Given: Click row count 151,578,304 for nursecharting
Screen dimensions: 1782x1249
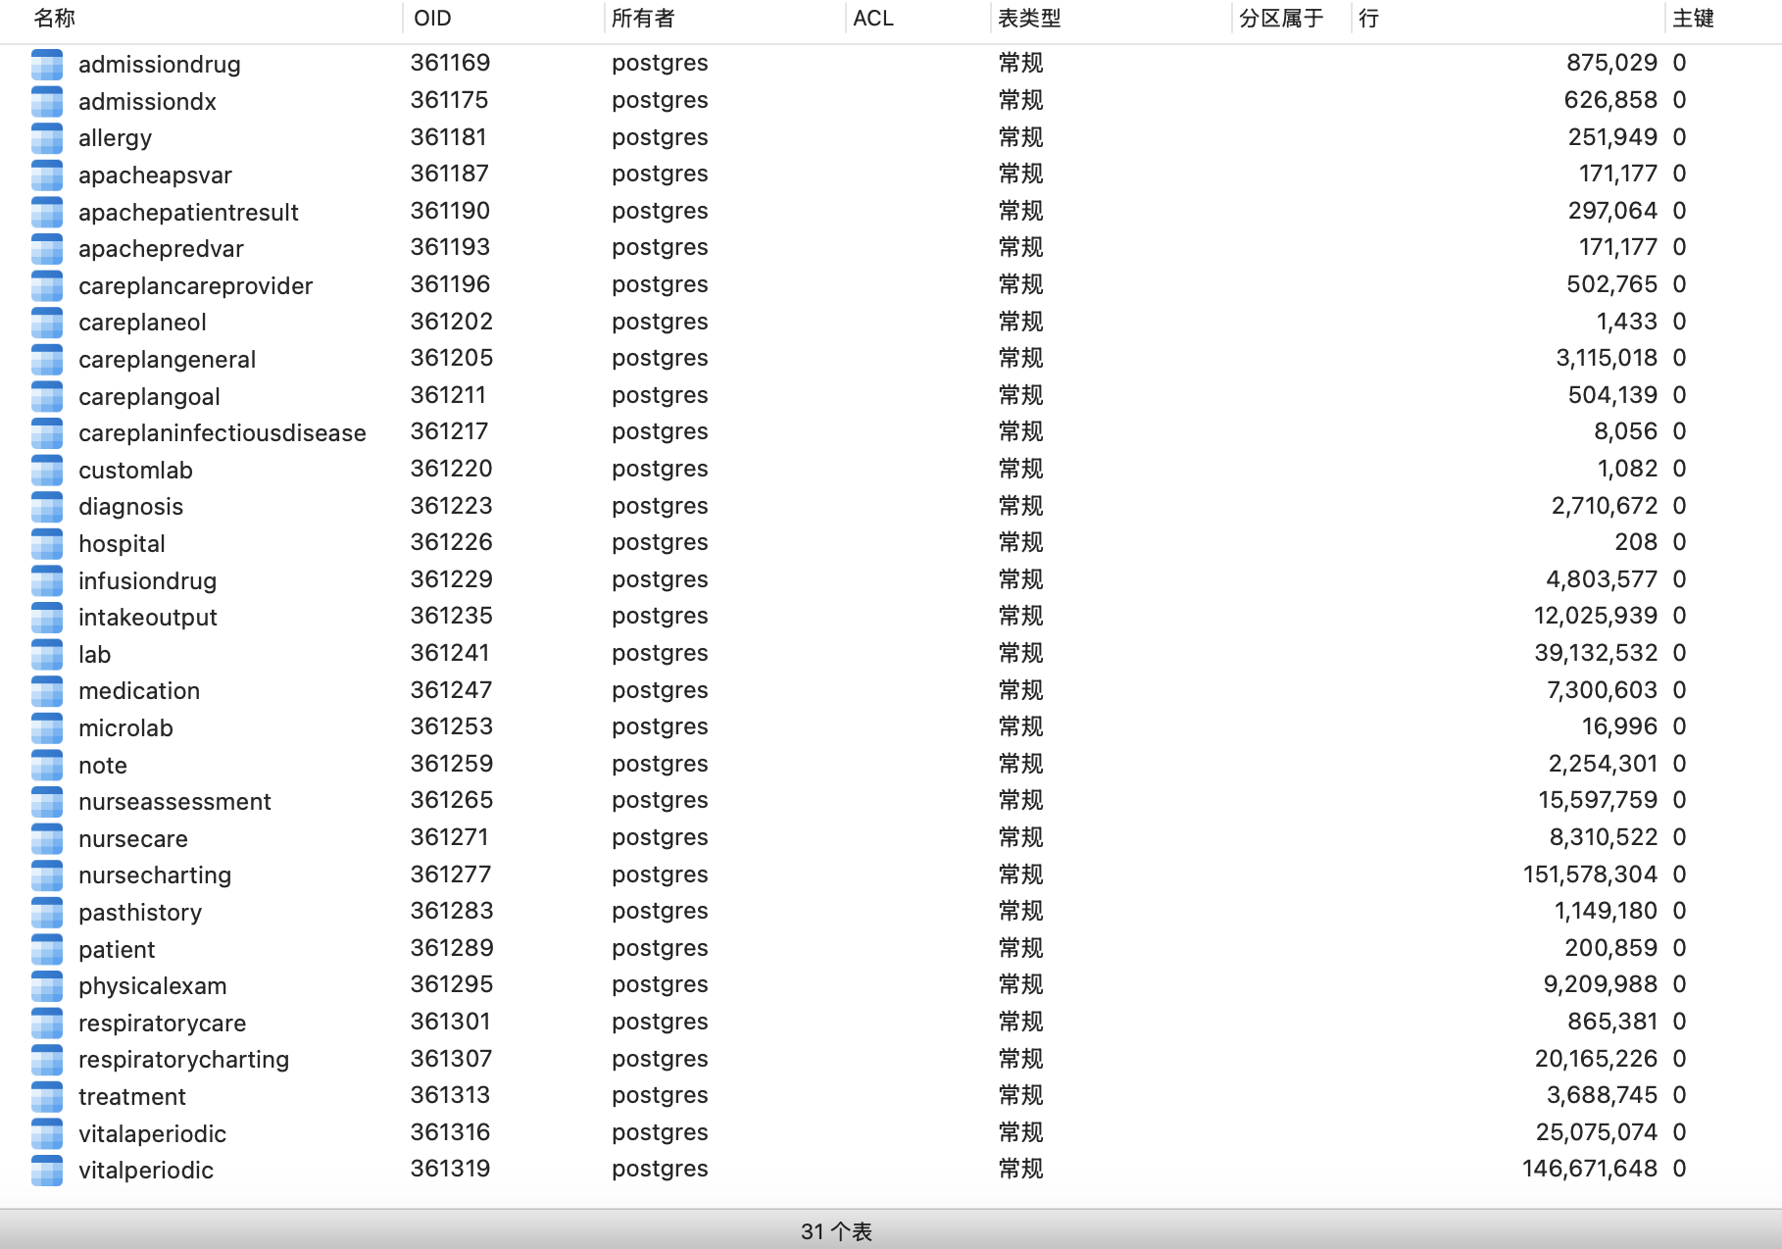Looking at the screenshot, I should 1590,874.
